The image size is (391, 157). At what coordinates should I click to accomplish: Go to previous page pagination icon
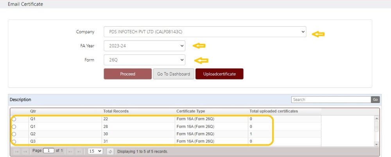[x=25, y=152]
